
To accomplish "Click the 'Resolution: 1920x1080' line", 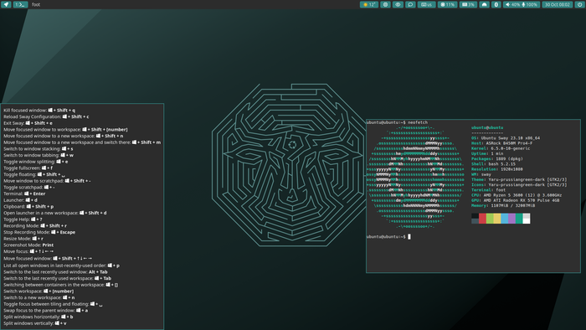I will click(x=498, y=169).
